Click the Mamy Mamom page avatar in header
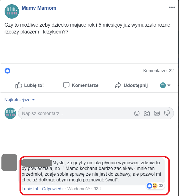The height and width of the screenshot is (196, 179). [12, 11]
